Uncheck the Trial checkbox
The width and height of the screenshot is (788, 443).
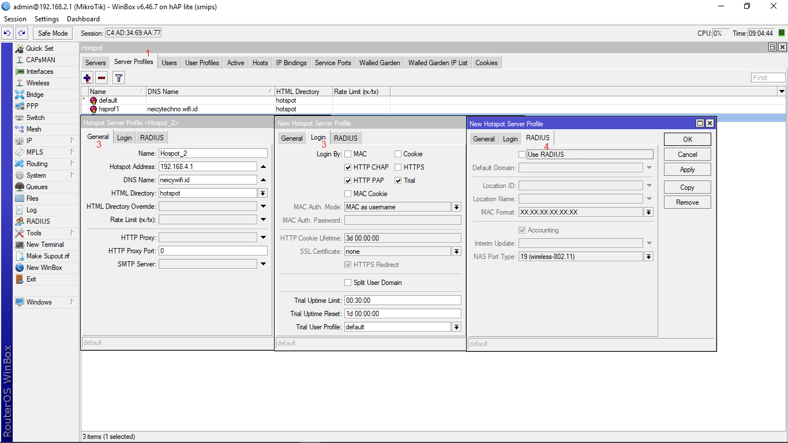pyautogui.click(x=398, y=181)
